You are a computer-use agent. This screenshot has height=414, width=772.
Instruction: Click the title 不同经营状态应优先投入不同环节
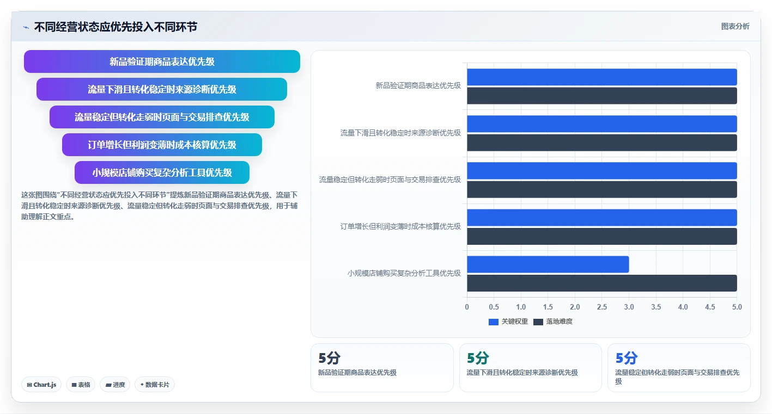pos(116,27)
